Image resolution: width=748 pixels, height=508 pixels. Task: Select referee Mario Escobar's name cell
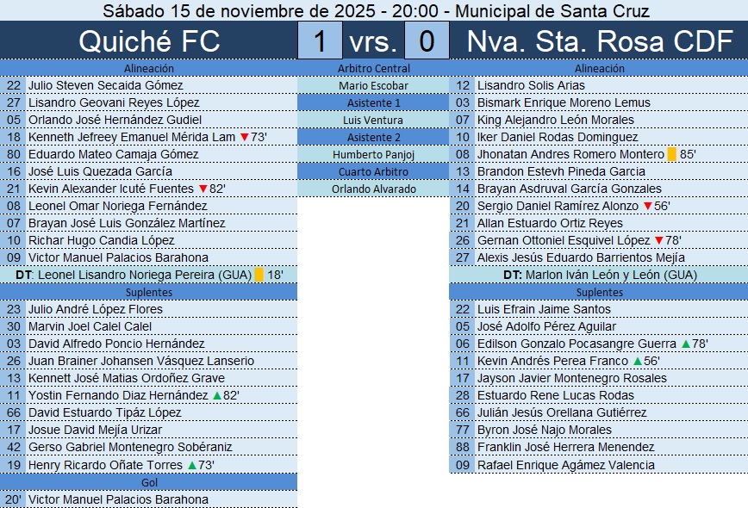374,86
